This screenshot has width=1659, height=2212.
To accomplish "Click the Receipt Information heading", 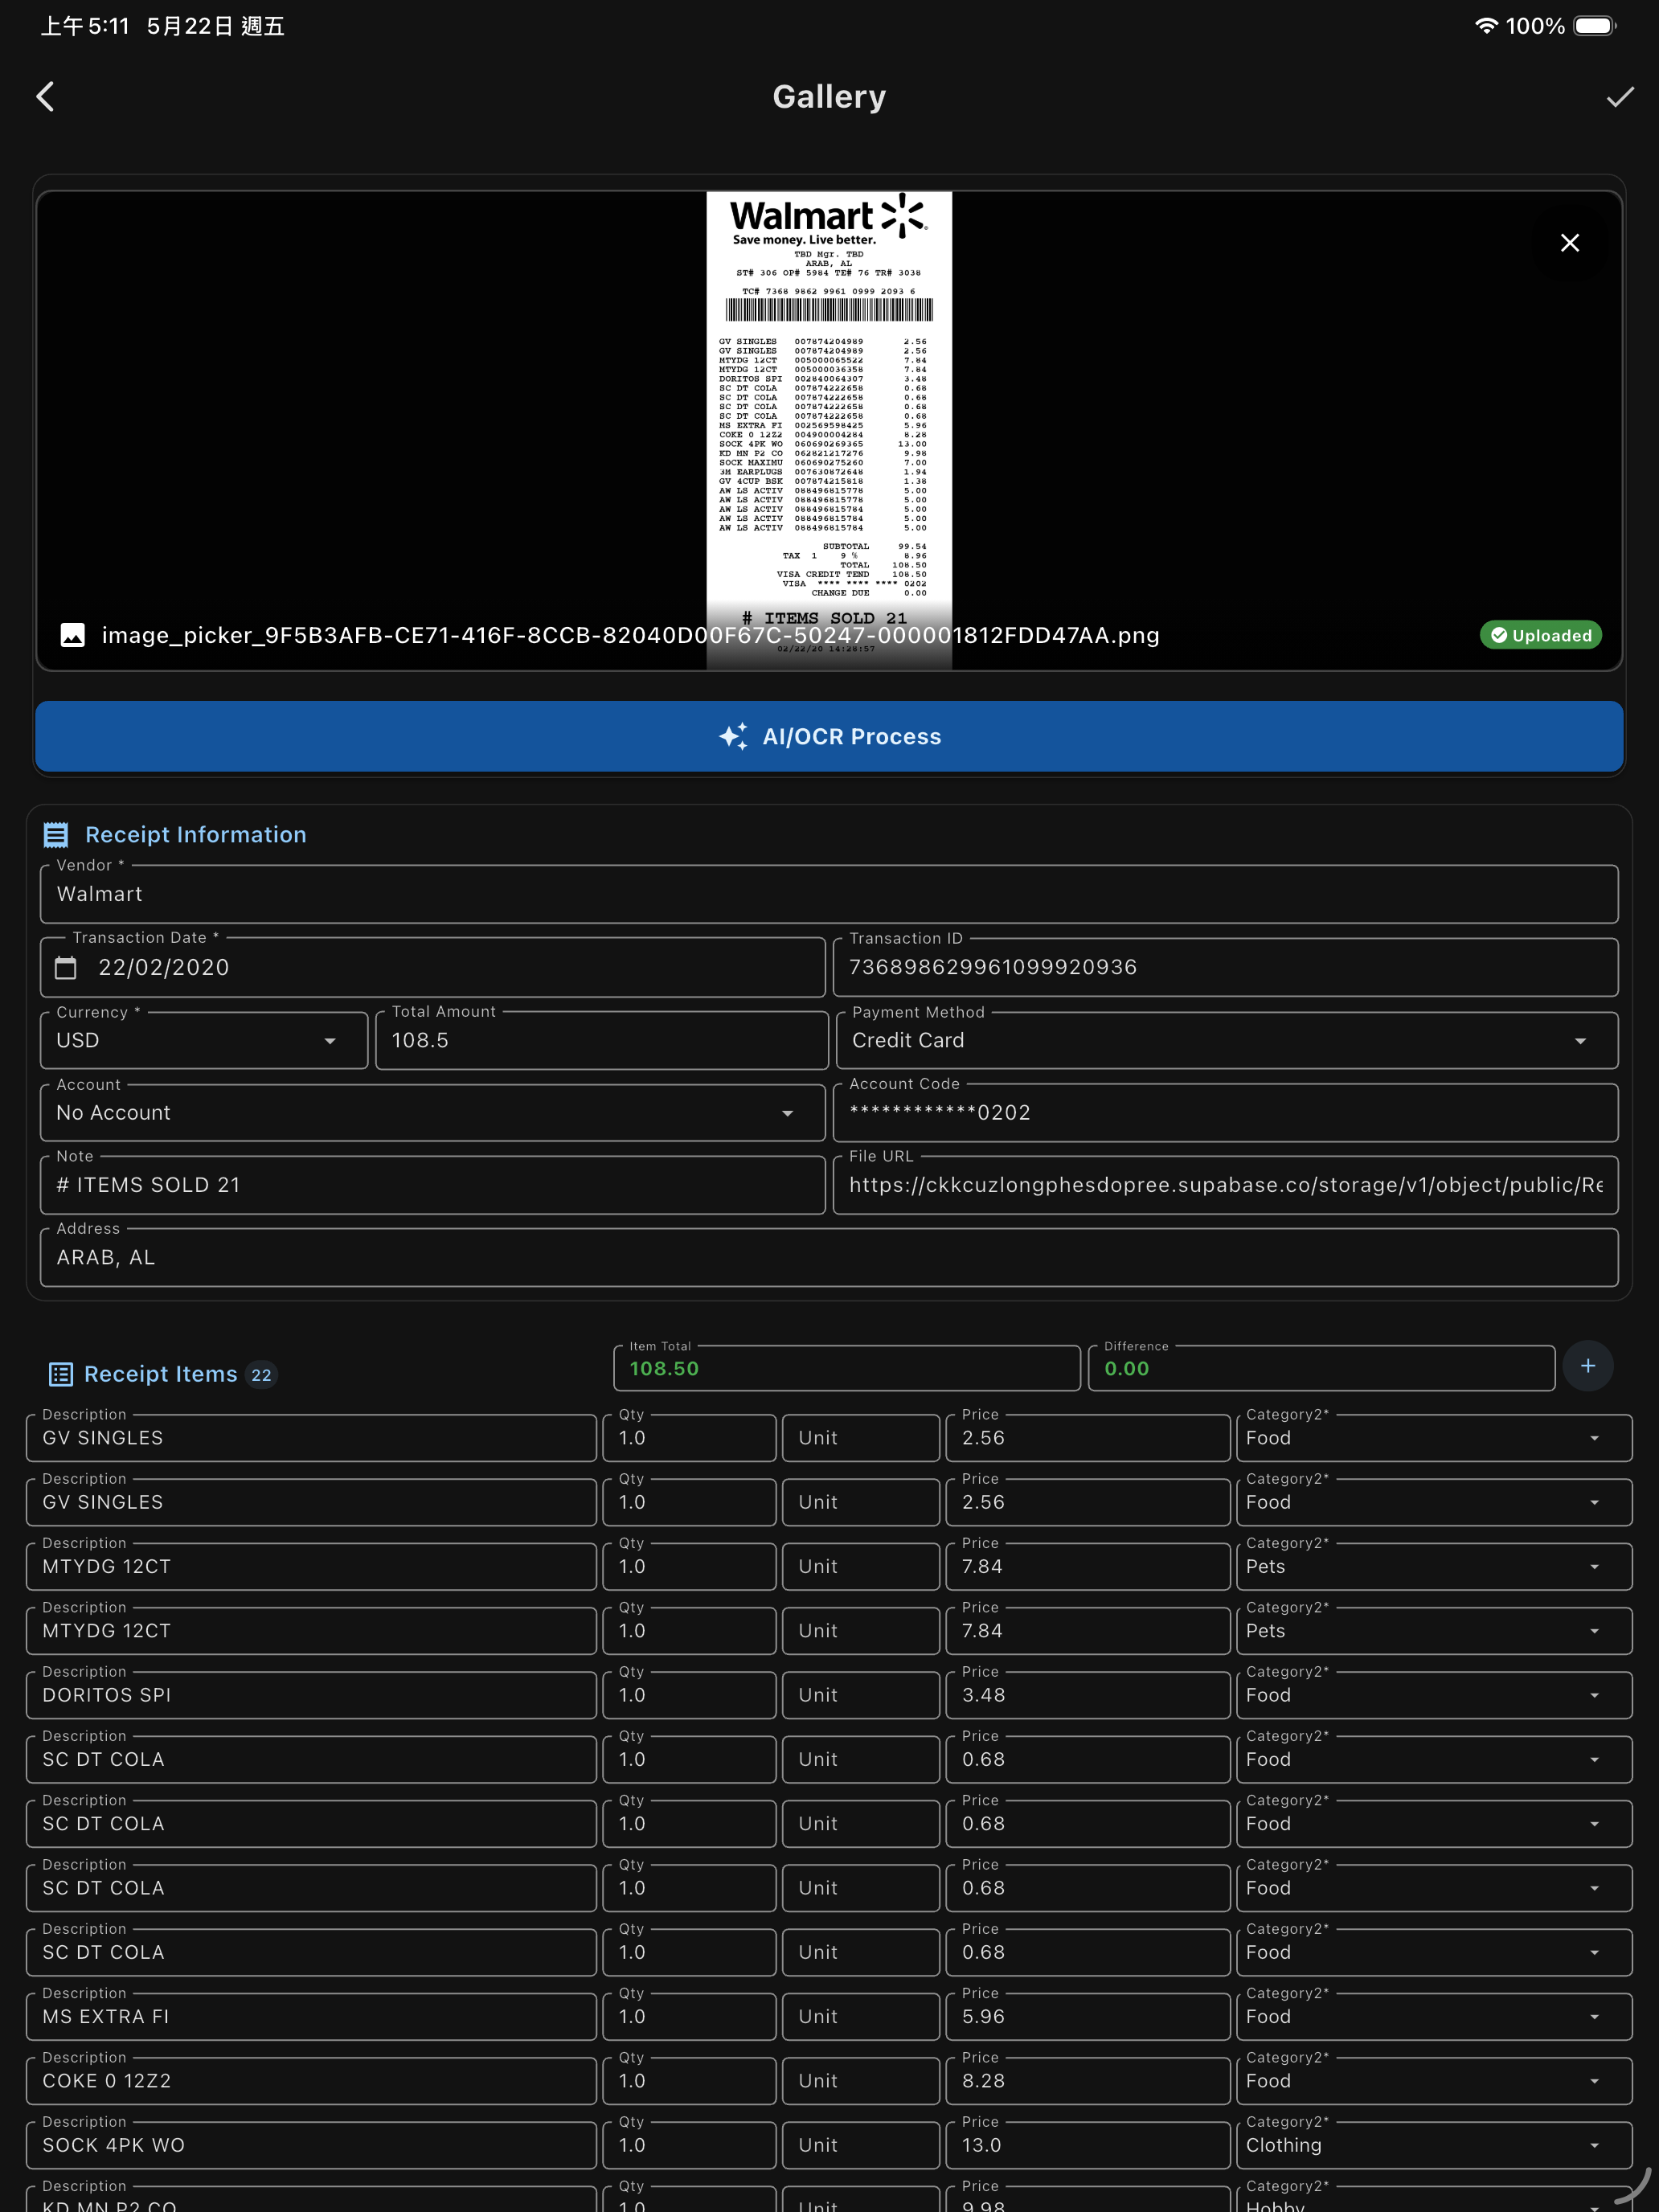I will 196,835.
